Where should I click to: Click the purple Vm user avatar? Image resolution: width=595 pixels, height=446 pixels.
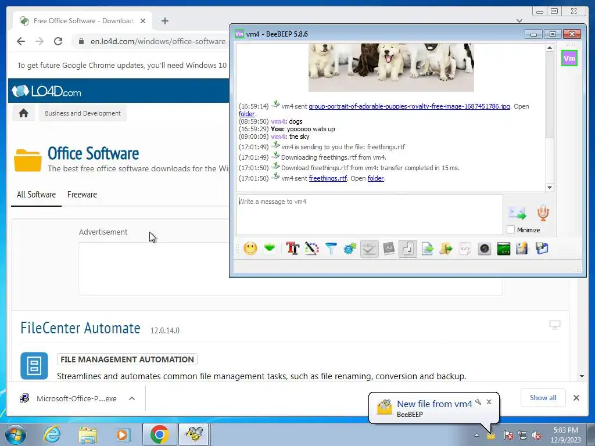click(569, 58)
